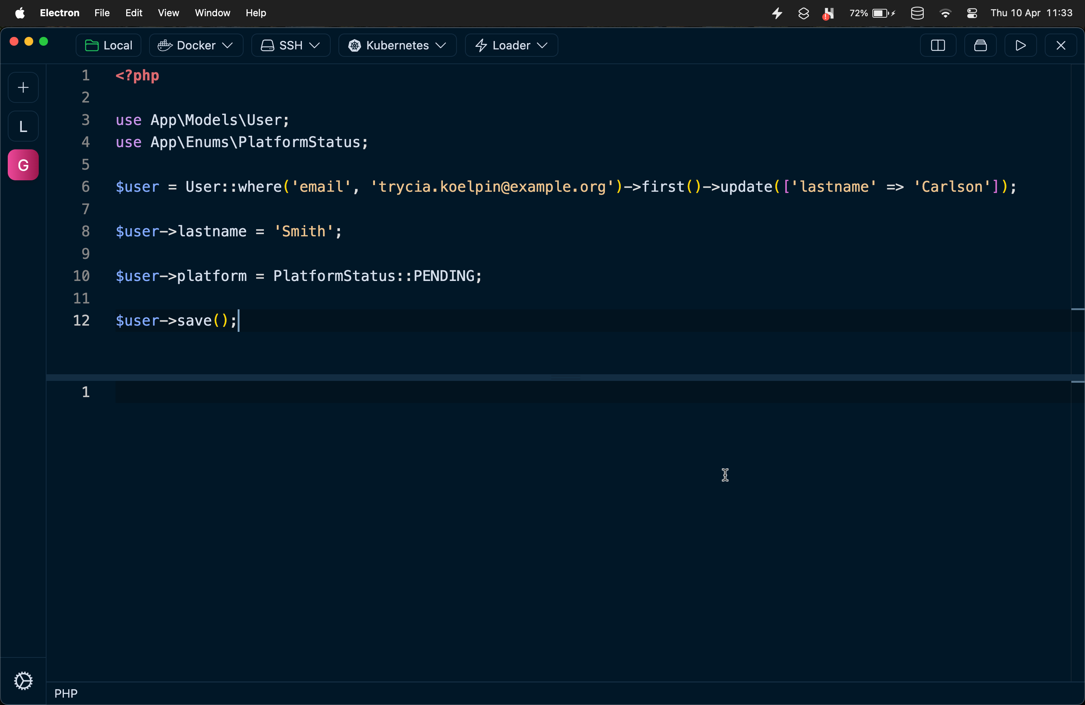Expand the Kubernetes dropdown
Viewport: 1085px width, 705px height.
397,45
